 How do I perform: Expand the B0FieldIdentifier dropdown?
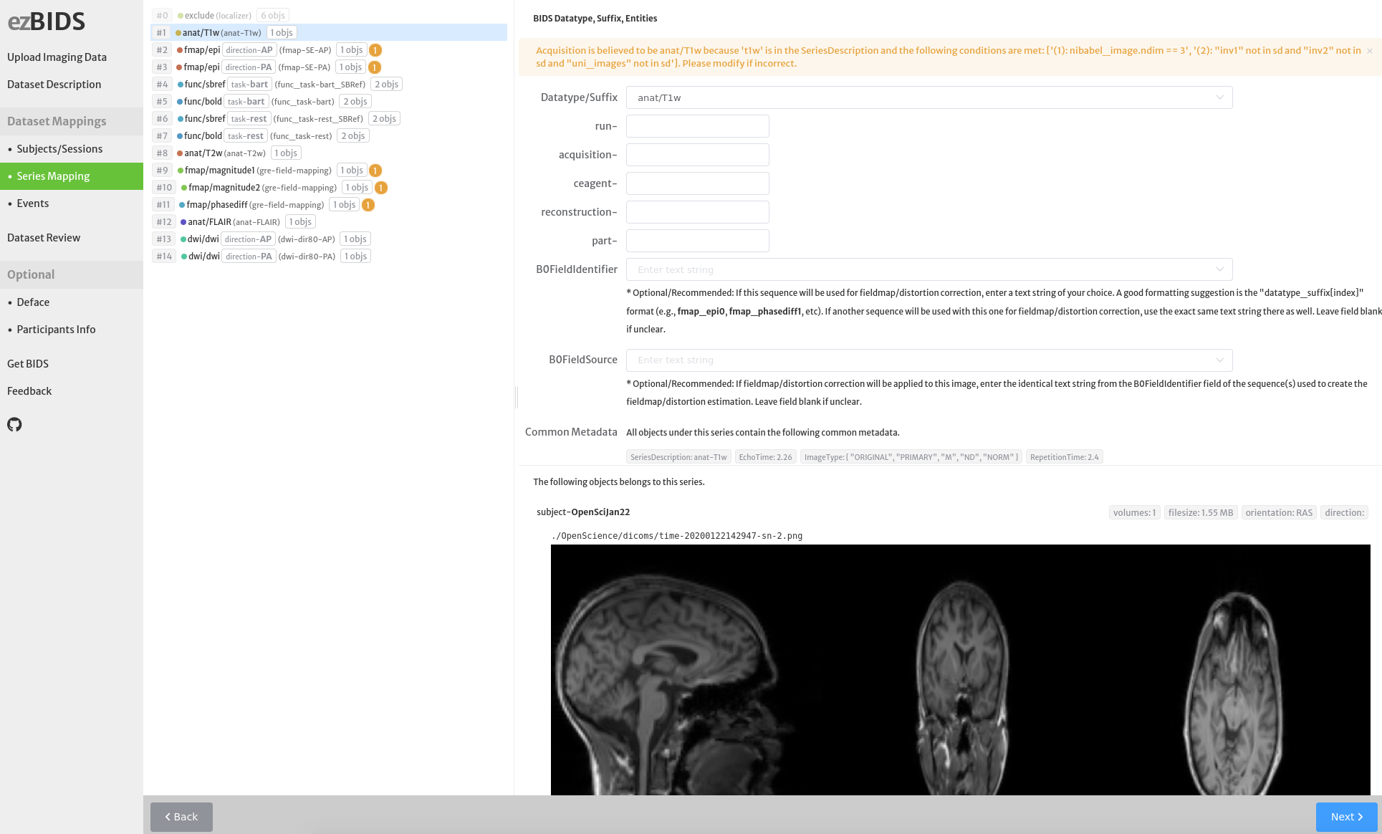pos(929,269)
